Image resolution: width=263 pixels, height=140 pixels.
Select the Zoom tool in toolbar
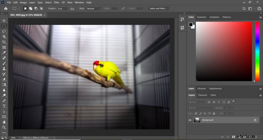(4, 127)
